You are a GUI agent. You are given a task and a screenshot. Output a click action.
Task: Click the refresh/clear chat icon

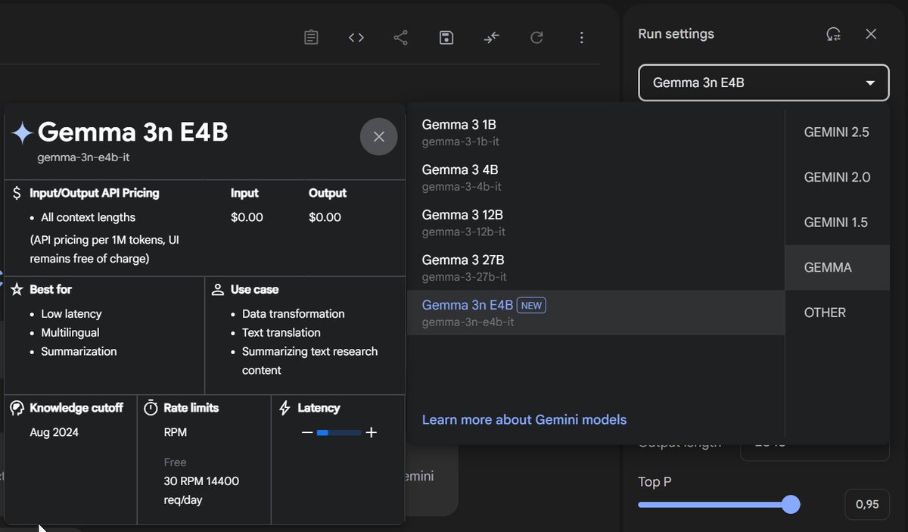(x=536, y=37)
